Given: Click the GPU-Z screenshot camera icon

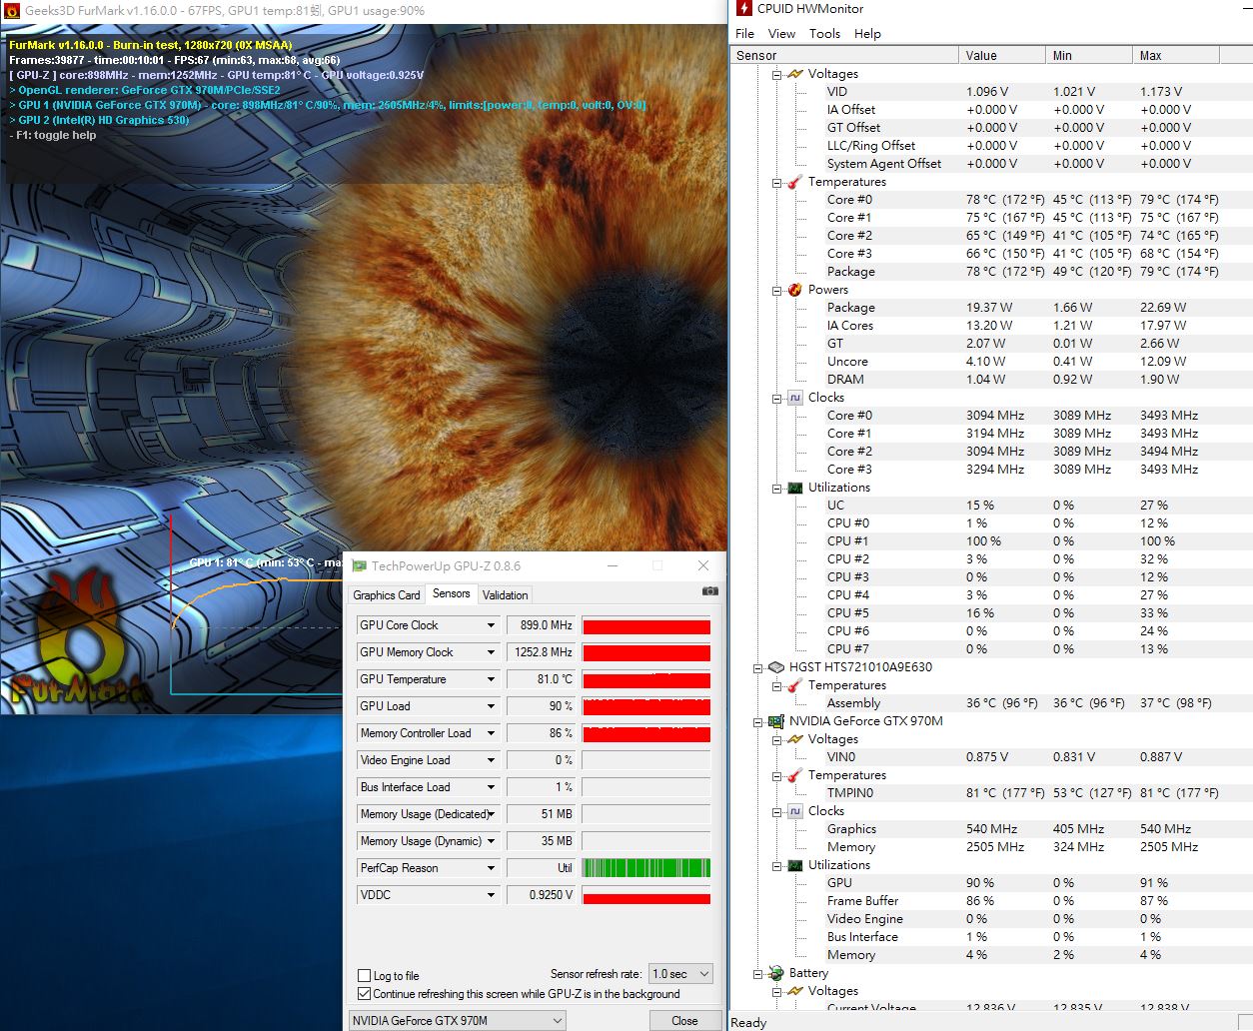Looking at the screenshot, I should (x=709, y=590).
